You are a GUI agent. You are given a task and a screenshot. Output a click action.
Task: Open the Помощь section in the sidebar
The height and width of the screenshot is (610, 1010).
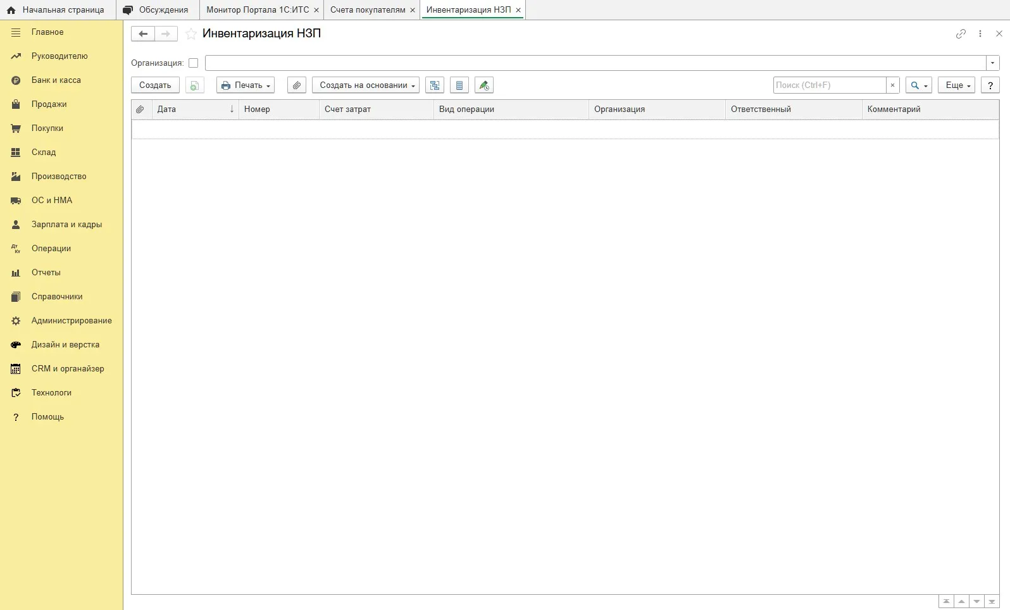[x=47, y=417]
